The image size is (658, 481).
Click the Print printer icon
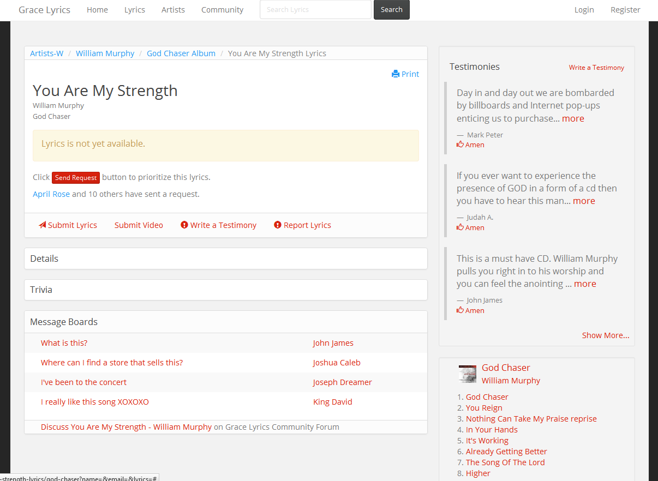tap(396, 74)
